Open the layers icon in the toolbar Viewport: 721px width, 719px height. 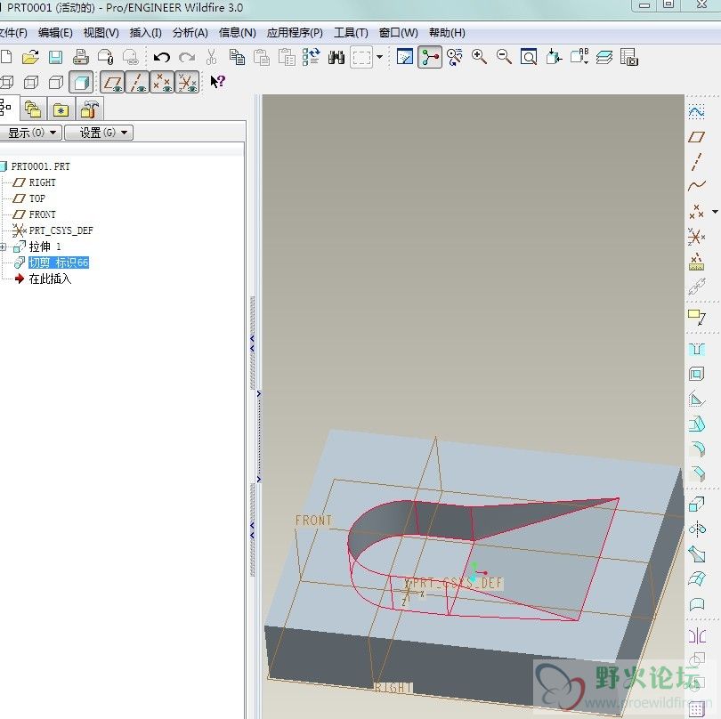click(604, 58)
